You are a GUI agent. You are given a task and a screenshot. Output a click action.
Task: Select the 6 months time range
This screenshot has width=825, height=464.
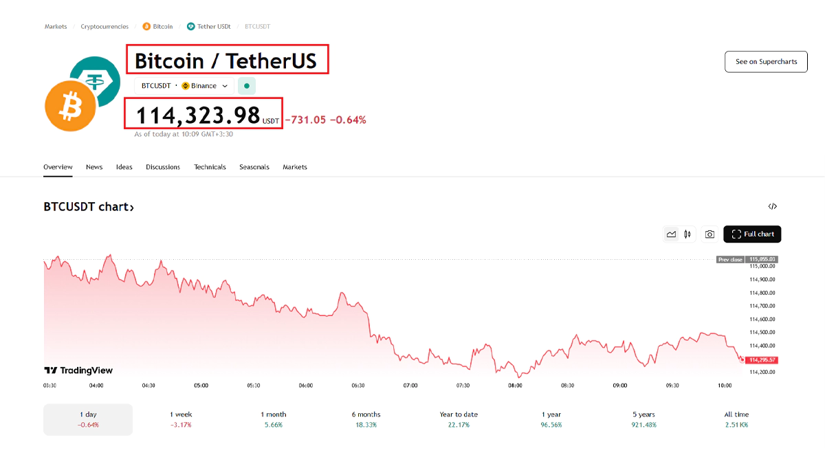click(x=366, y=419)
